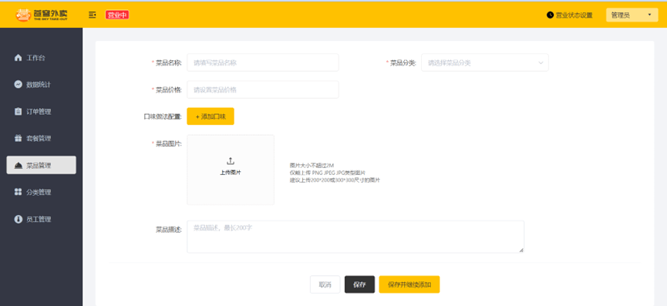Open the 管理员 account dropdown

pyautogui.click(x=632, y=15)
